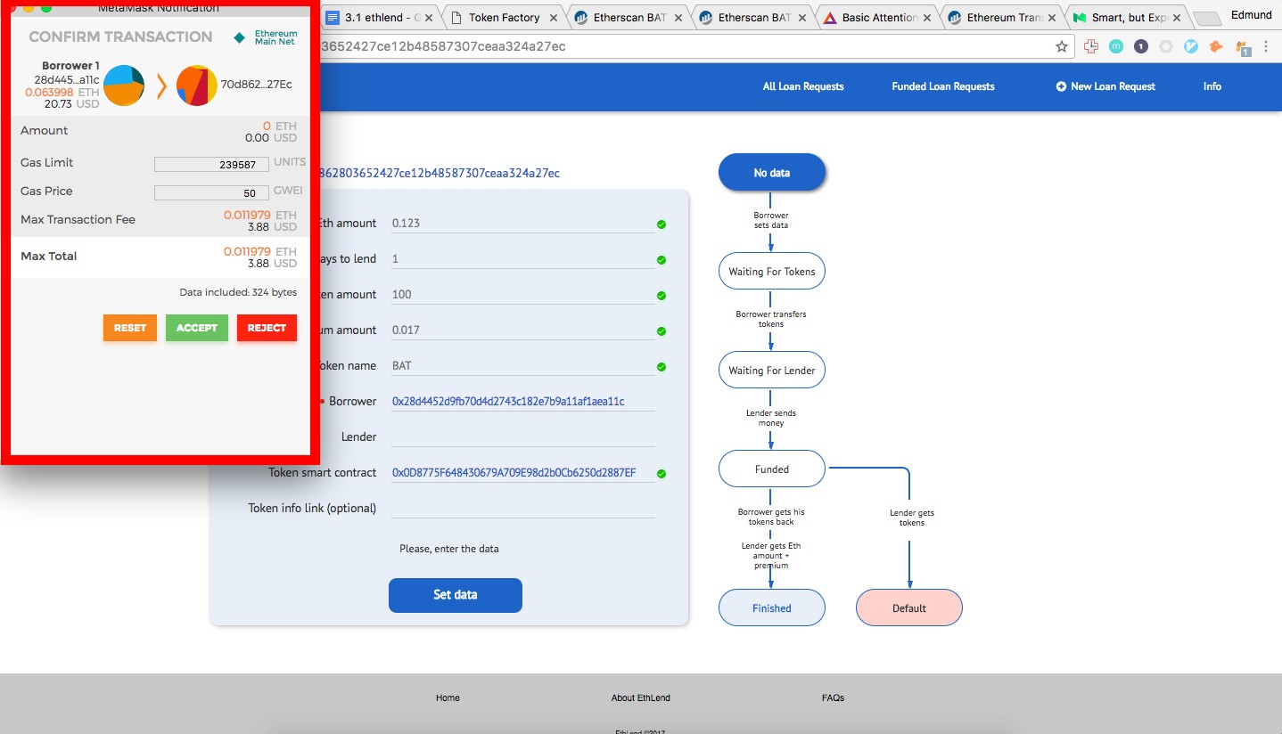Bookmark this page with the star icon
Image resolution: width=1282 pixels, height=734 pixels.
tap(1062, 46)
